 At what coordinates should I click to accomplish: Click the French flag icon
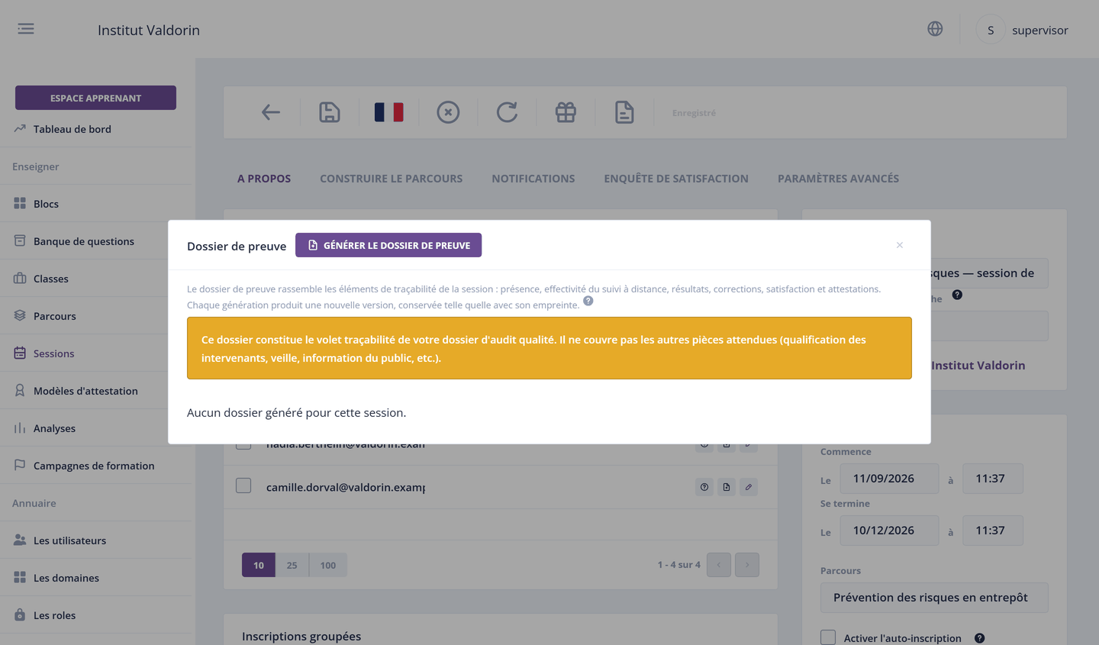pos(388,112)
